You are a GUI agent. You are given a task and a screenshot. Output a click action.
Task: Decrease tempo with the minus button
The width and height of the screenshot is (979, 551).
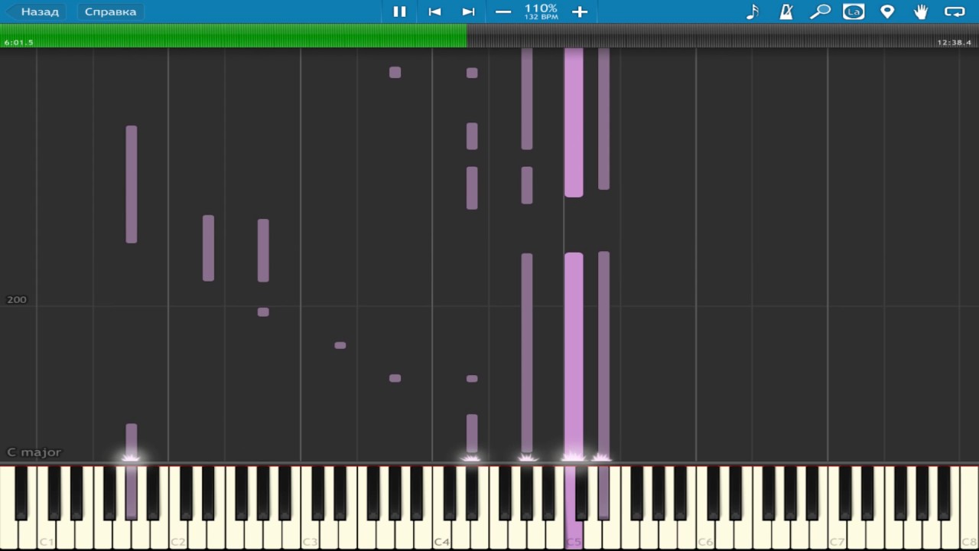503,11
